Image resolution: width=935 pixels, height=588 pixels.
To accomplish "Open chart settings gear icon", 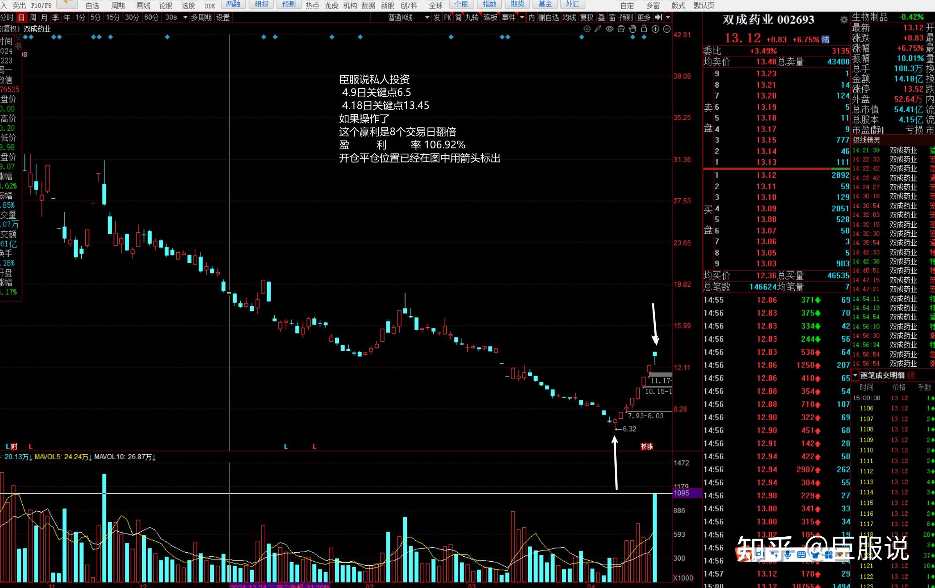I will coord(587,29).
